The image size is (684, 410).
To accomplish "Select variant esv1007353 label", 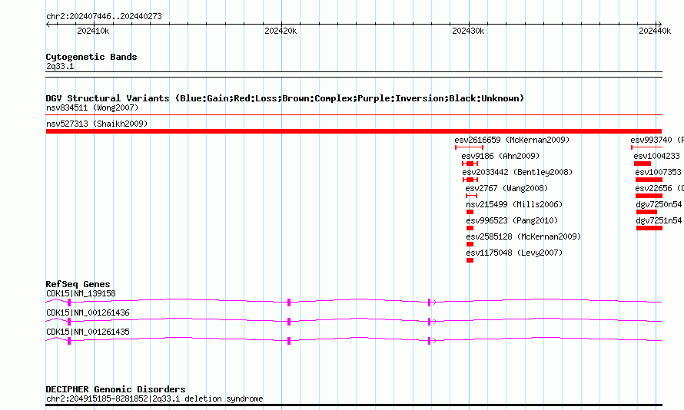I will tap(658, 172).
